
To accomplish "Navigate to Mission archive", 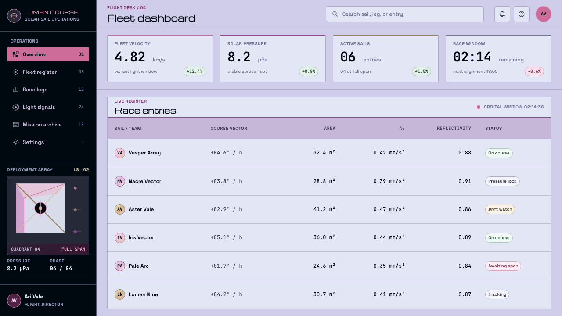I will click(x=48, y=125).
